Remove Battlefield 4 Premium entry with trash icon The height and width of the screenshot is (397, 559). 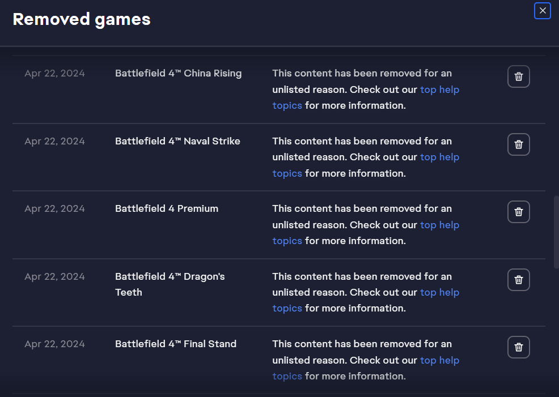pos(518,212)
